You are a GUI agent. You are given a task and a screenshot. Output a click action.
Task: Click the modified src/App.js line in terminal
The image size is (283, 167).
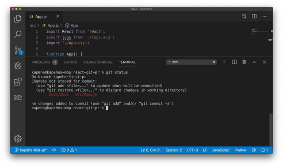point(73,95)
